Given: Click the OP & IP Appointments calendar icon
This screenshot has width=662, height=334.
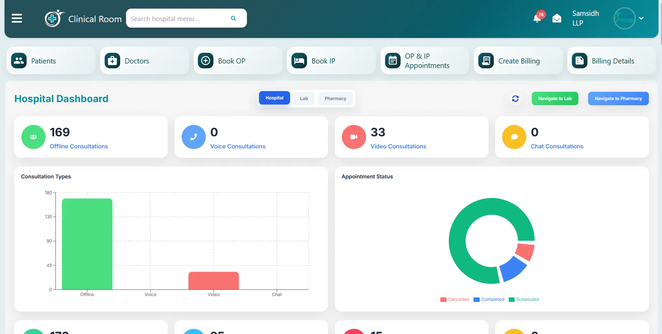Looking at the screenshot, I should point(393,61).
